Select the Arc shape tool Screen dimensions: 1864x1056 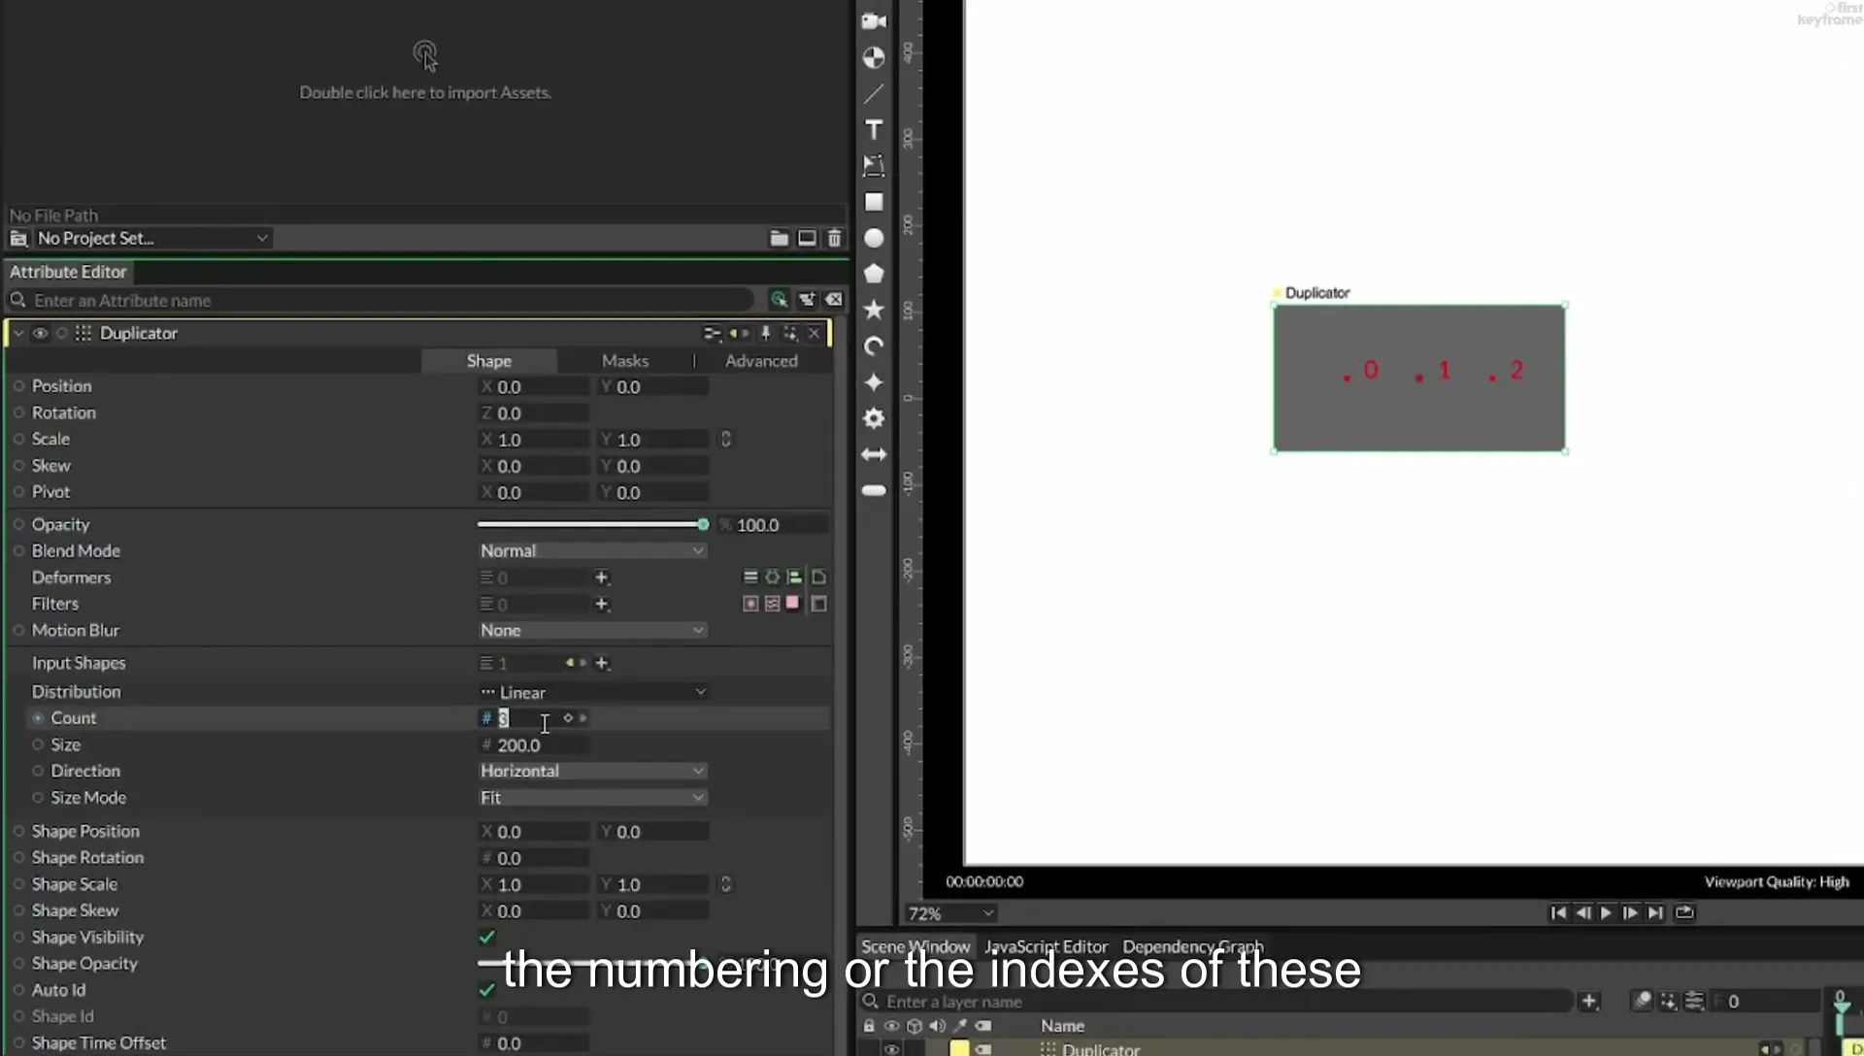[874, 346]
